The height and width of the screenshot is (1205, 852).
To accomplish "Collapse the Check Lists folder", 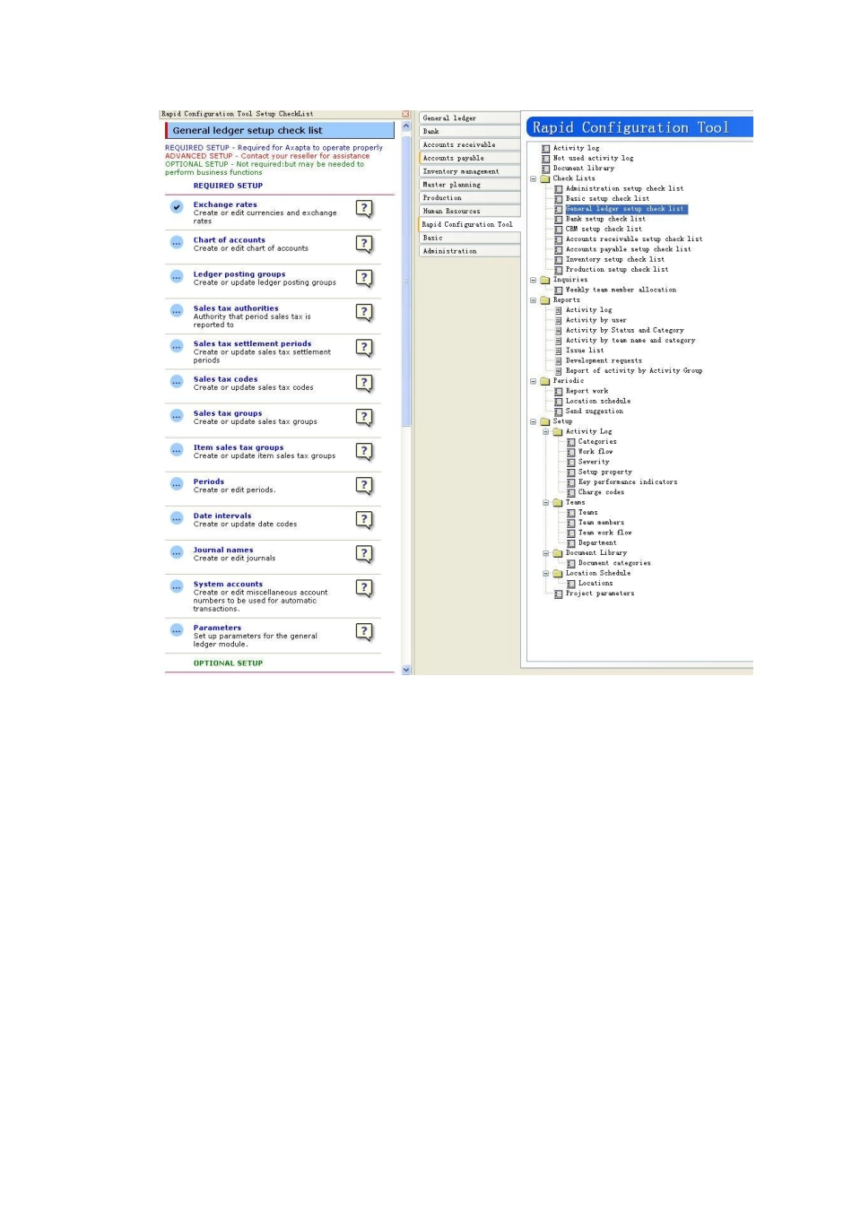I will tap(533, 178).
